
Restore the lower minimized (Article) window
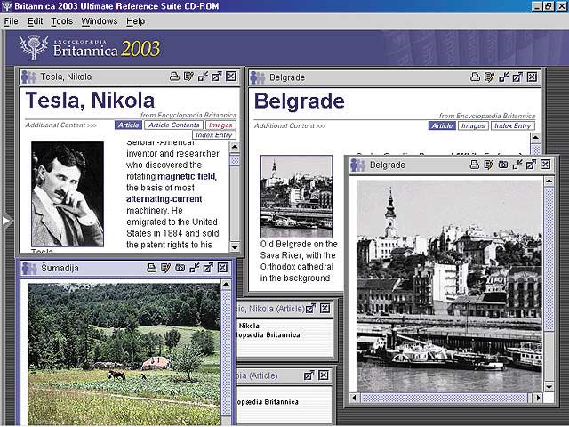(x=309, y=375)
